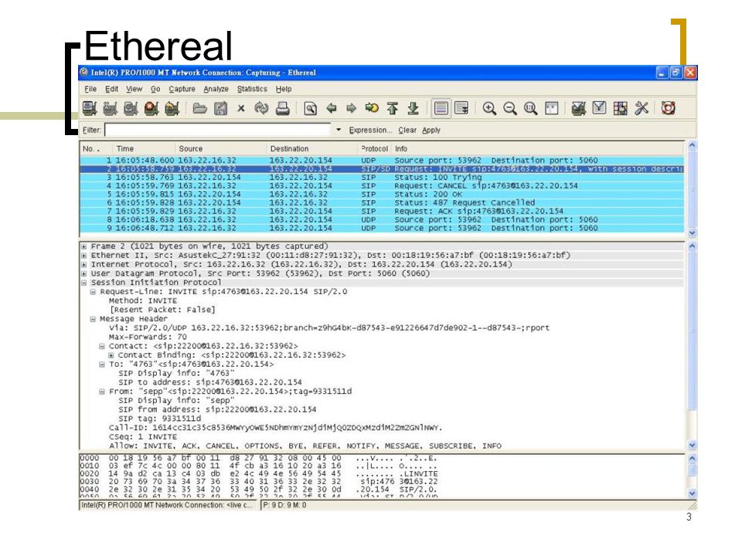Screen dimensions: 742x556
Task: Clear the display filter
Action: [407, 130]
